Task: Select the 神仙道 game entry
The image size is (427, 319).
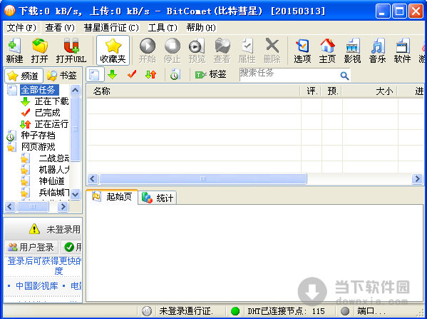Action: [51, 181]
